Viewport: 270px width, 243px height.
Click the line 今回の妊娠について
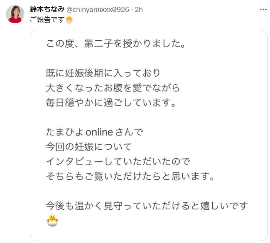[89, 146]
